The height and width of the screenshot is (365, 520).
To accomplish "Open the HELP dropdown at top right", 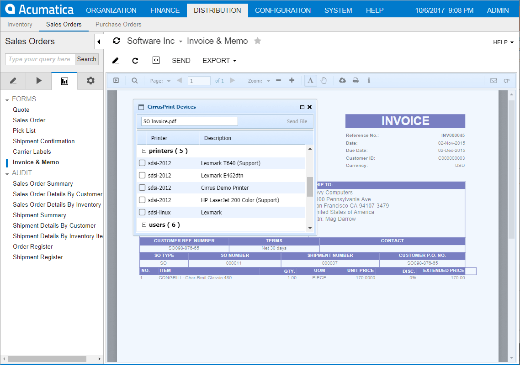I will (503, 42).
